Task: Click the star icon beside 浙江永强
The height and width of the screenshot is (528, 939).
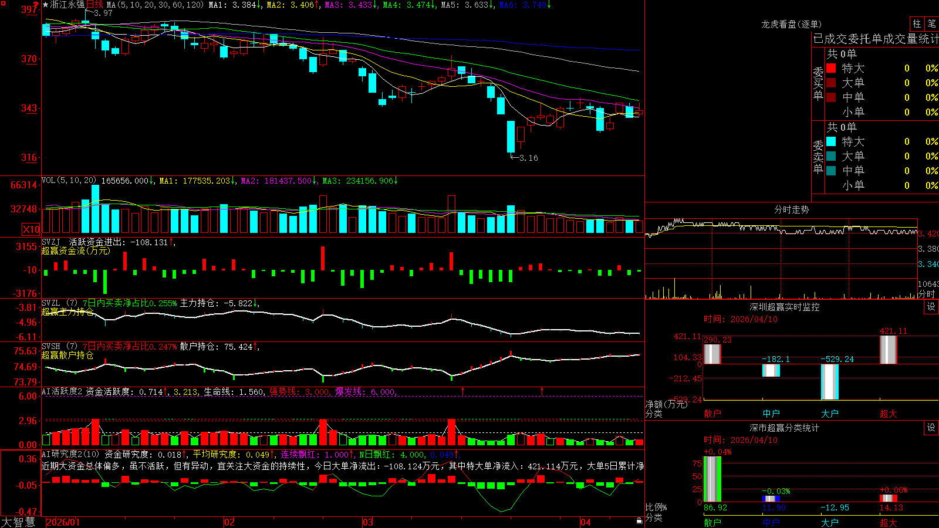Action: tap(45, 5)
